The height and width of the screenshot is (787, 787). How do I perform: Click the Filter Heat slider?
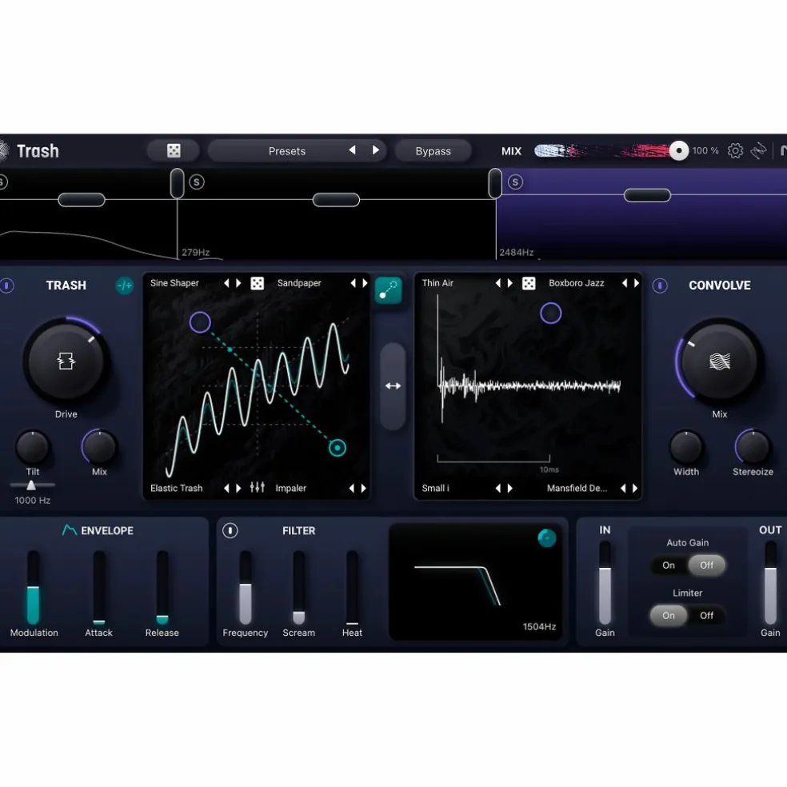click(353, 587)
